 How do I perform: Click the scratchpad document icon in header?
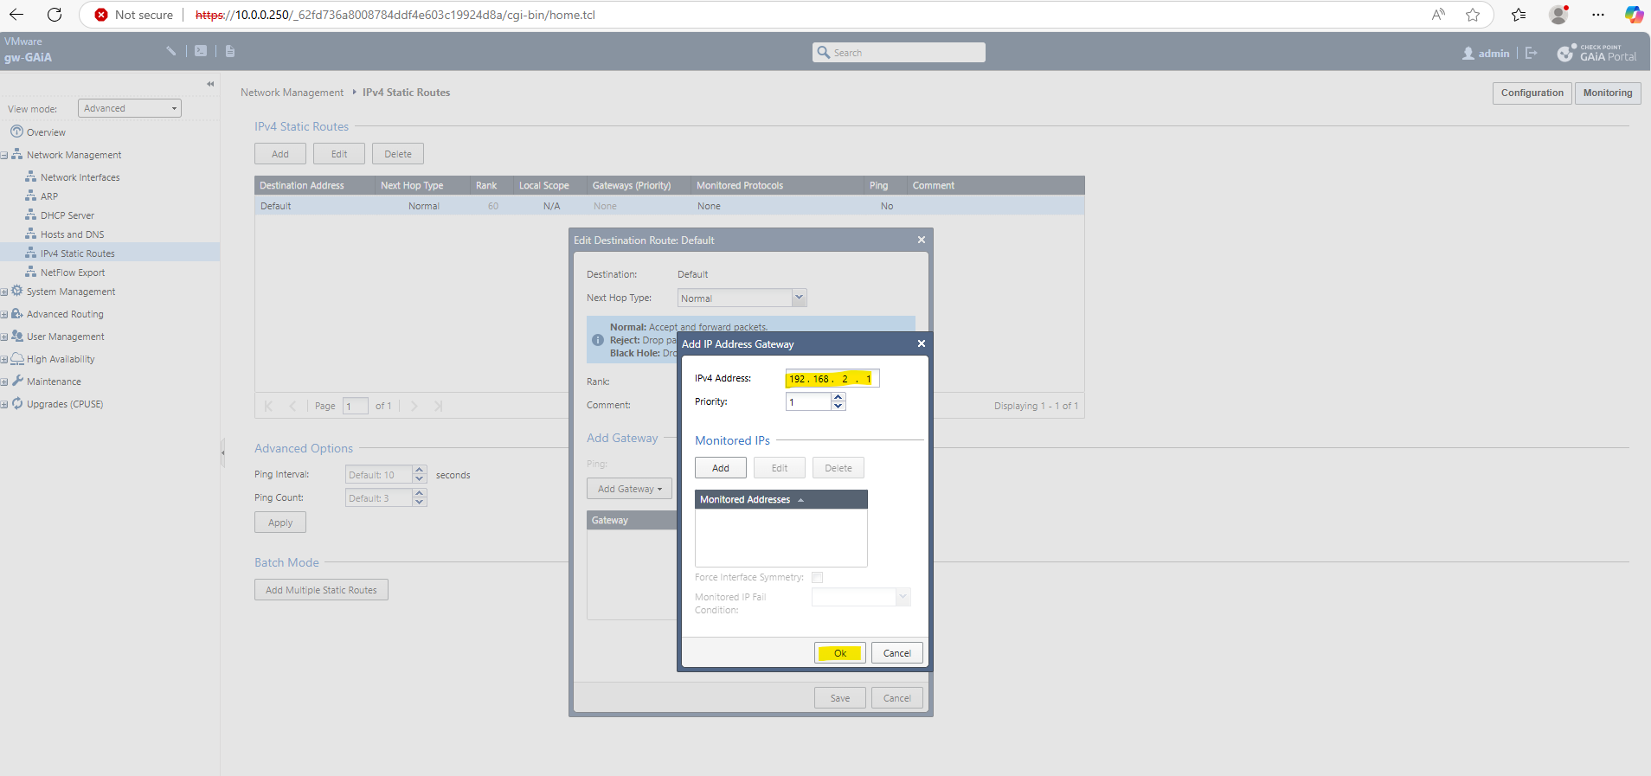coord(230,51)
